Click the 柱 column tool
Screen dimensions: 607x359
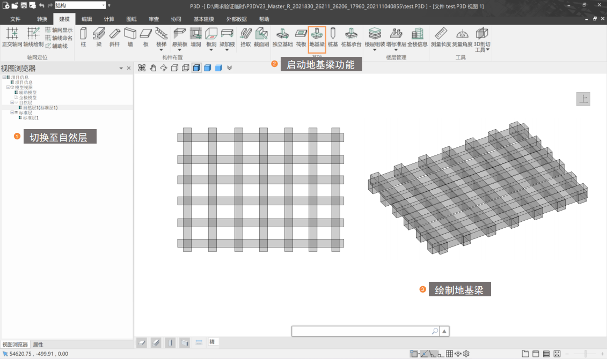[x=83, y=37]
